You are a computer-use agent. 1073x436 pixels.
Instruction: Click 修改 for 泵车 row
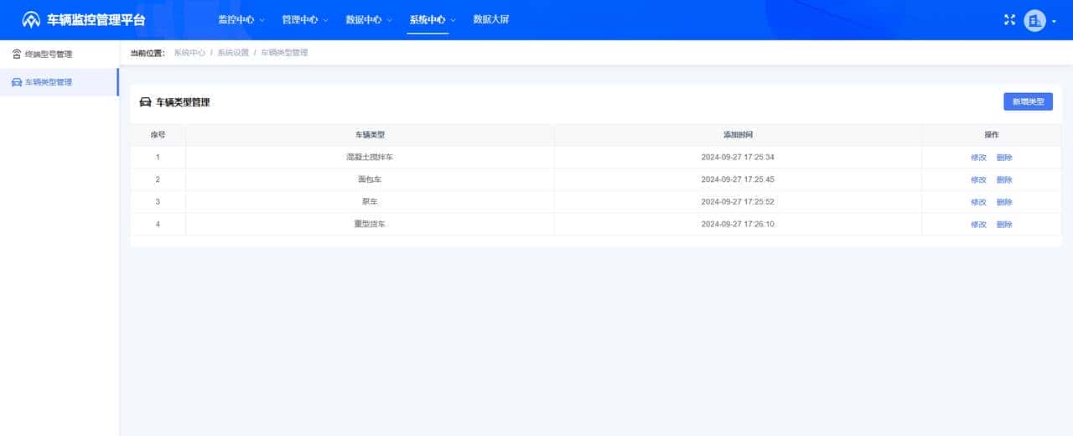pos(978,202)
